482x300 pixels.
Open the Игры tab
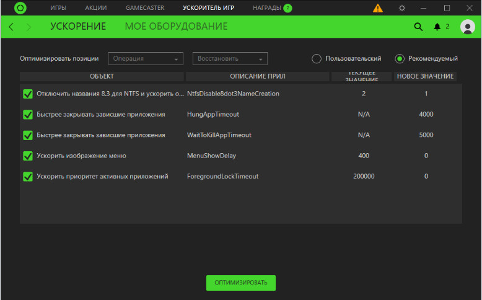pyautogui.click(x=58, y=8)
